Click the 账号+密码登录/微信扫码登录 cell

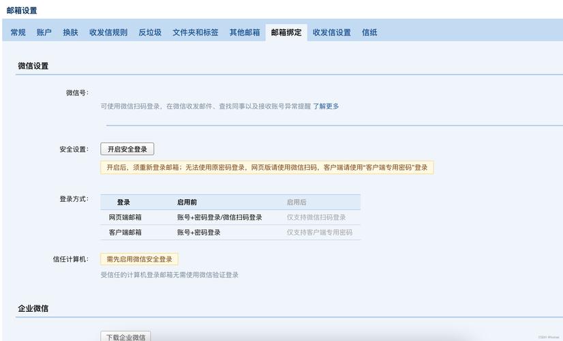(219, 218)
